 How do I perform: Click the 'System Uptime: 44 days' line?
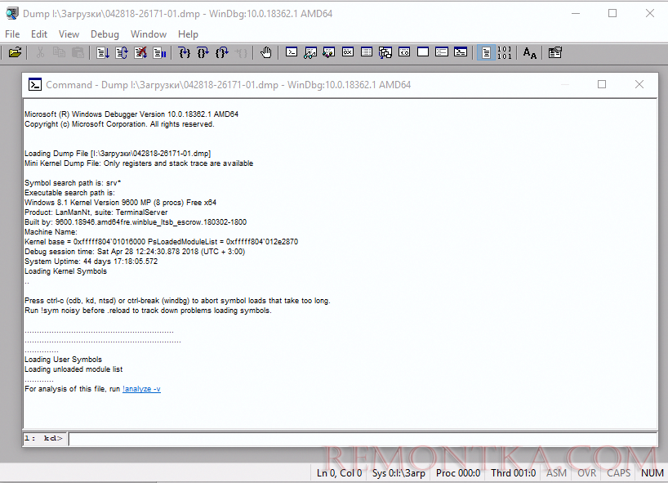91,262
